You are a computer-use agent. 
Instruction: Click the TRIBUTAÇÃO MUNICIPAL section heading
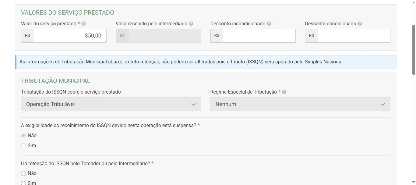(x=55, y=80)
